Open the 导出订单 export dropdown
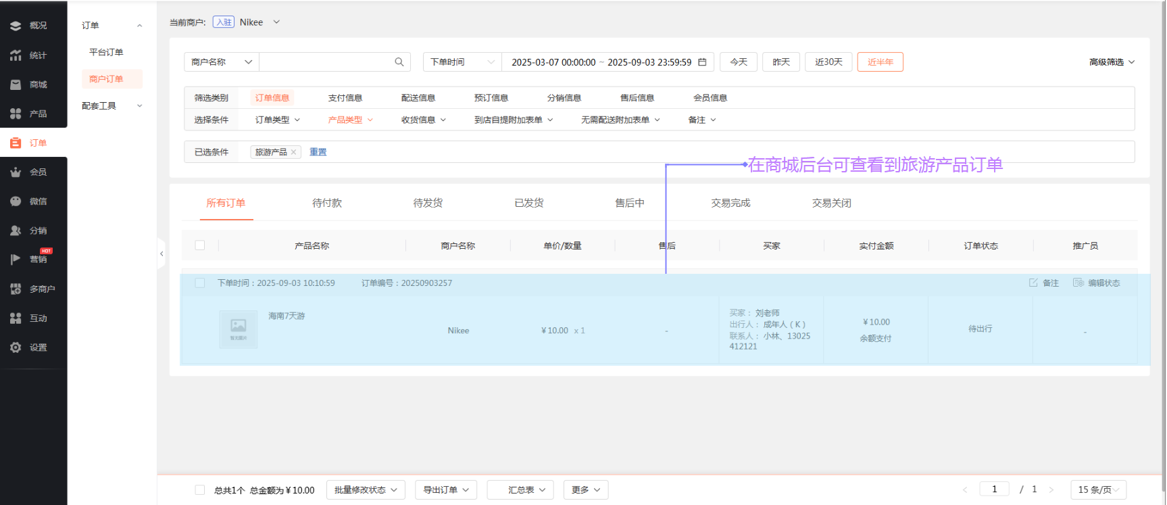1167x505 pixels. click(446, 490)
